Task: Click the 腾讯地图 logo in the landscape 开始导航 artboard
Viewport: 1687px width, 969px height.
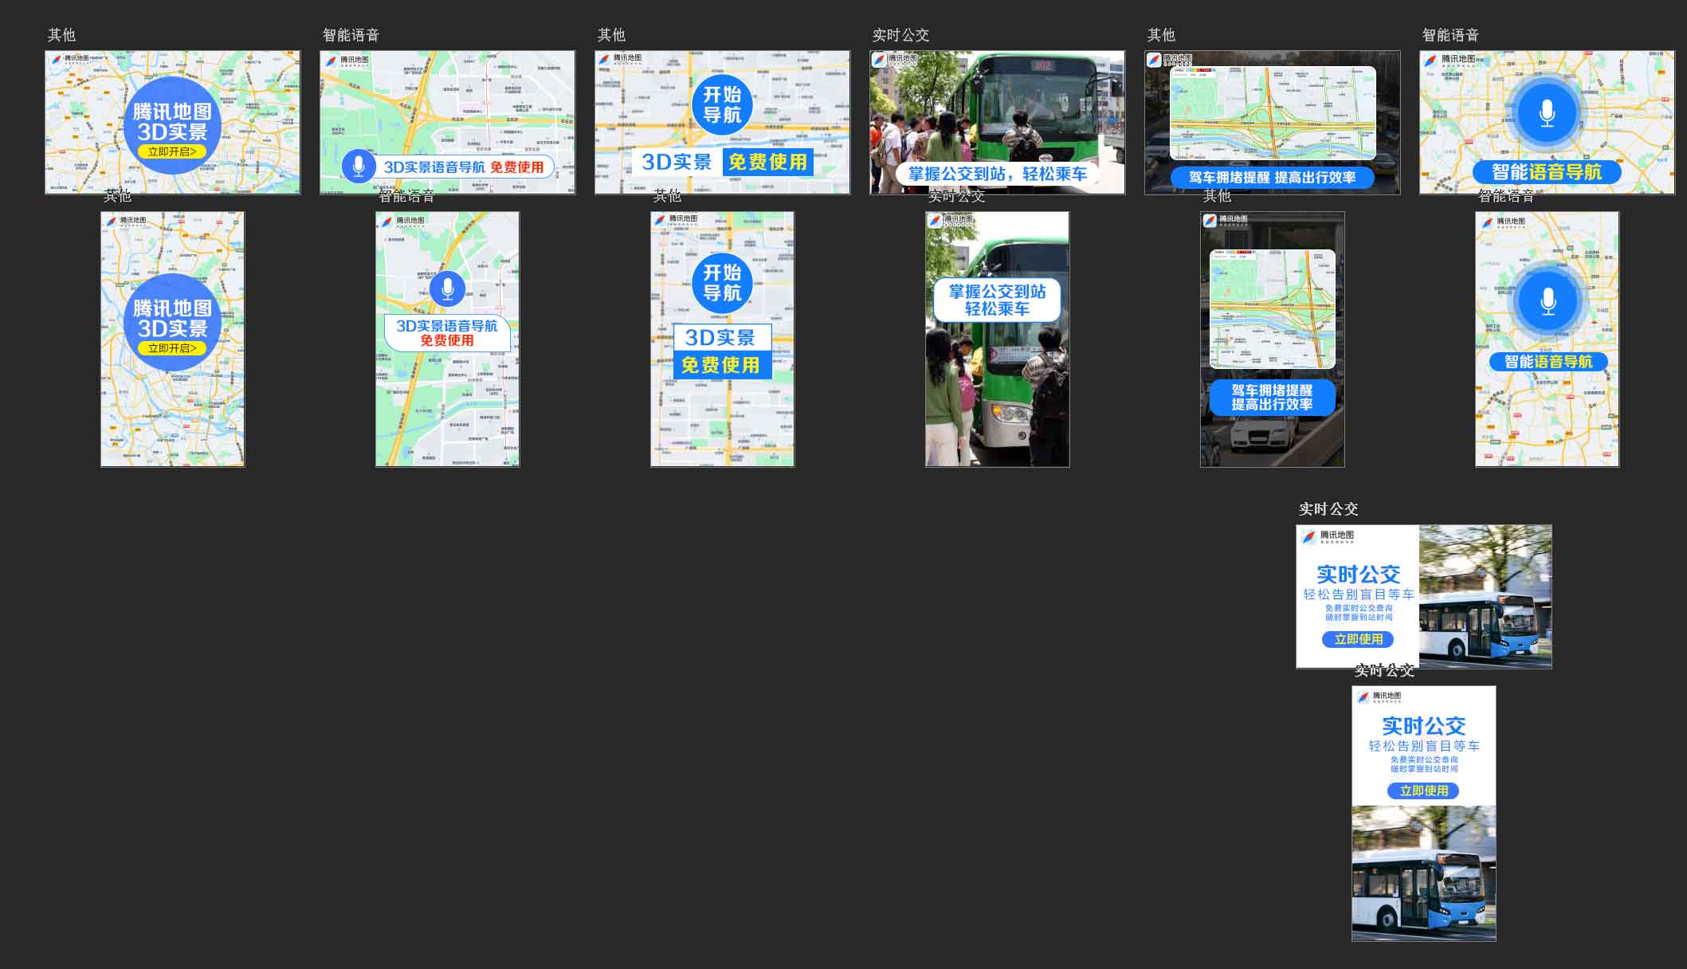Action: (x=620, y=59)
